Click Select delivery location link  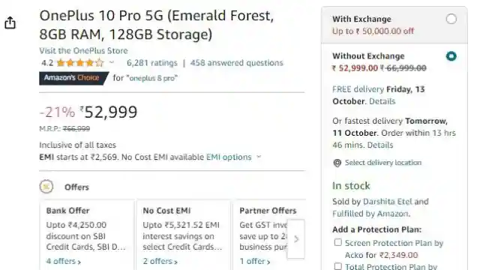(383, 163)
